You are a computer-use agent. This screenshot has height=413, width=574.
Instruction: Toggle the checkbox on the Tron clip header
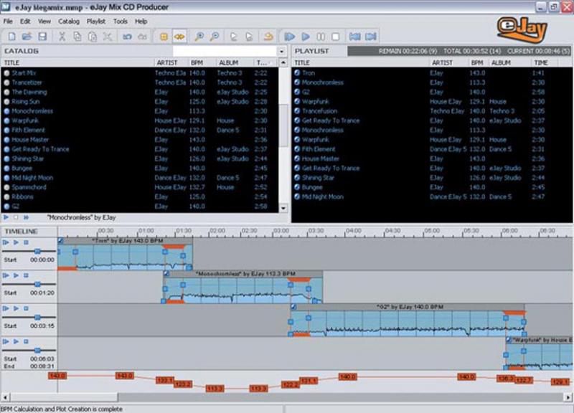pyautogui.click(x=61, y=241)
